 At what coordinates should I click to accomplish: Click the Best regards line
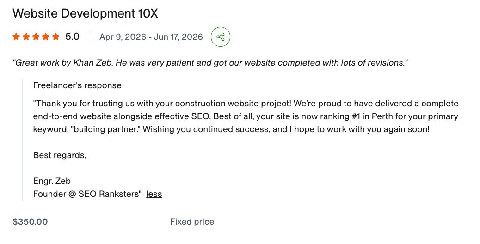[60, 155]
